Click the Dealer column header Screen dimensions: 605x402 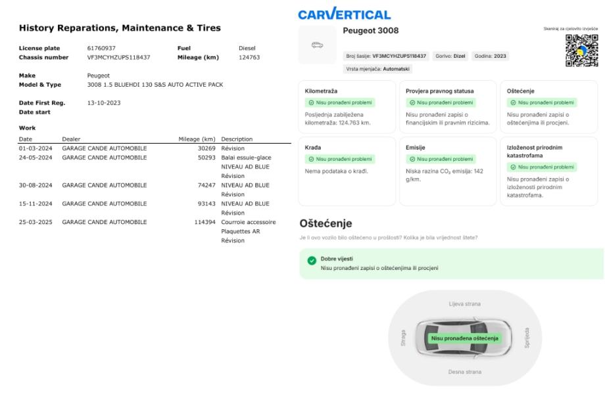[71, 139]
